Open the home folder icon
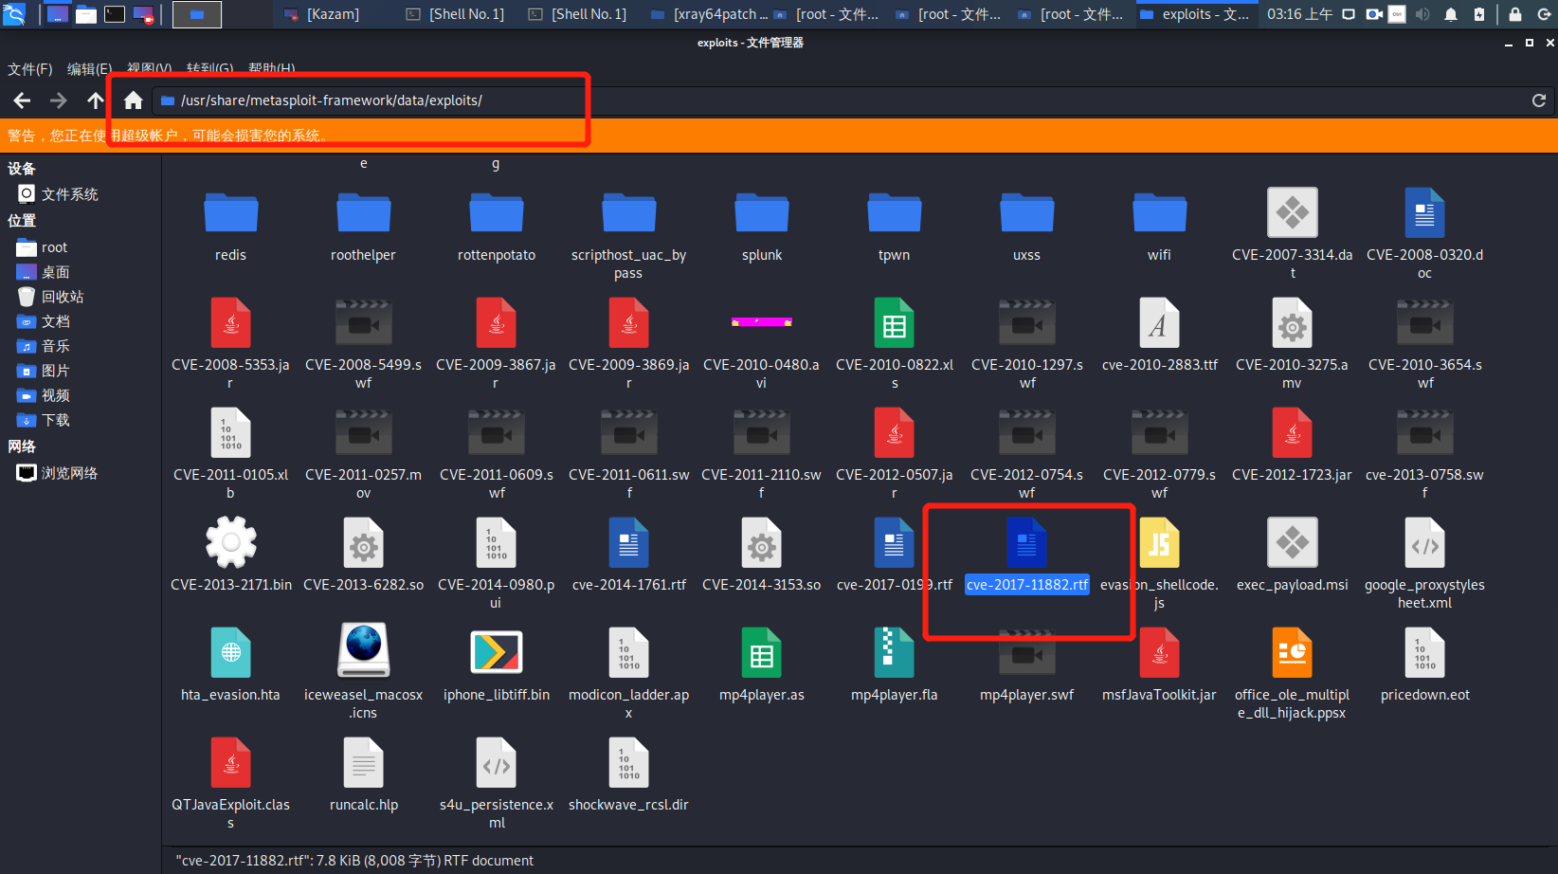This screenshot has height=874, width=1558. pos(133,100)
